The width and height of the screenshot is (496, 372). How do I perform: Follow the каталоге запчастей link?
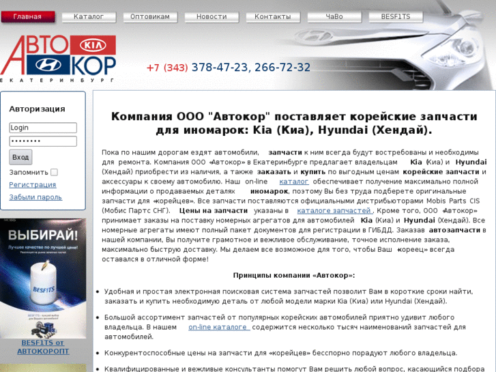coord(335,210)
